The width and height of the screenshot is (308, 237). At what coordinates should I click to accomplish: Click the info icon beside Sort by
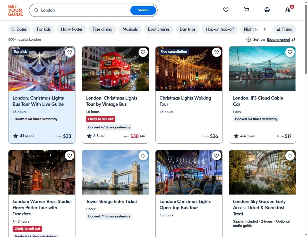249,40
